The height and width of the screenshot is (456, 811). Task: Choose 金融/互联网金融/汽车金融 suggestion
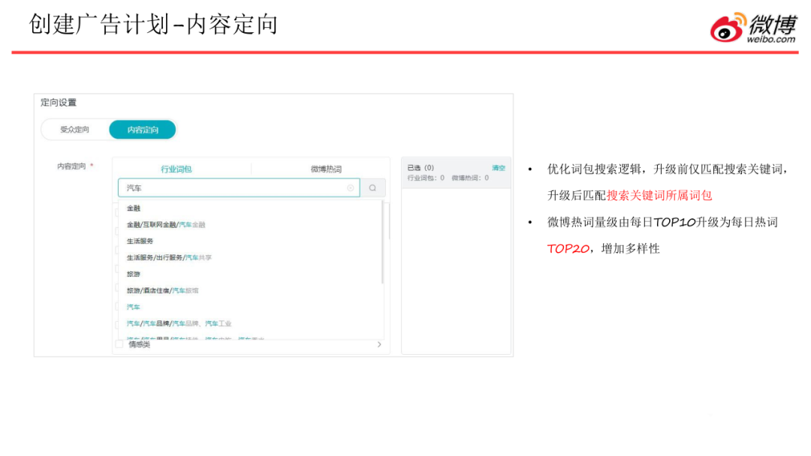pyautogui.click(x=166, y=225)
